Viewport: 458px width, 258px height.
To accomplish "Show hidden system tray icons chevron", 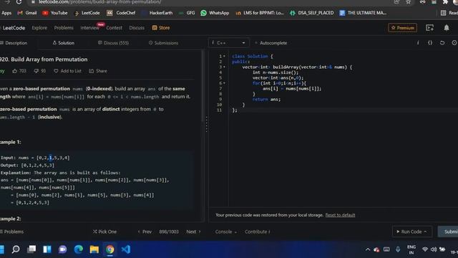I will click(x=367, y=249).
